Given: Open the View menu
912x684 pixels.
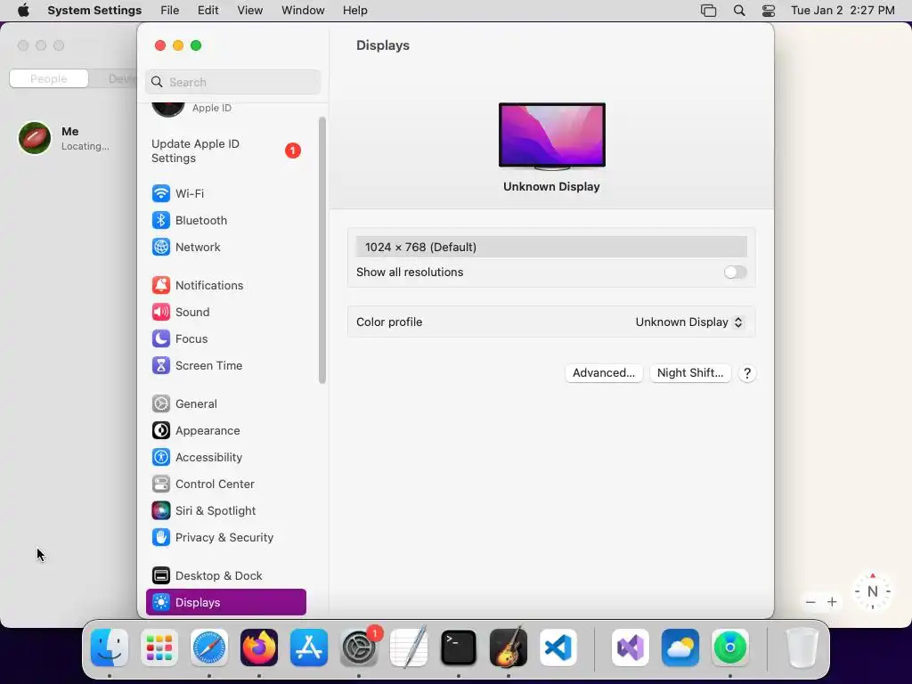Looking at the screenshot, I should point(250,11).
